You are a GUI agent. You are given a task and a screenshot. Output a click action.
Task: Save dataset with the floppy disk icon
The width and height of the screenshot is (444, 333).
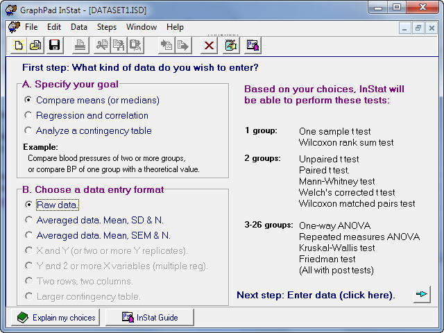pyautogui.click(x=54, y=46)
